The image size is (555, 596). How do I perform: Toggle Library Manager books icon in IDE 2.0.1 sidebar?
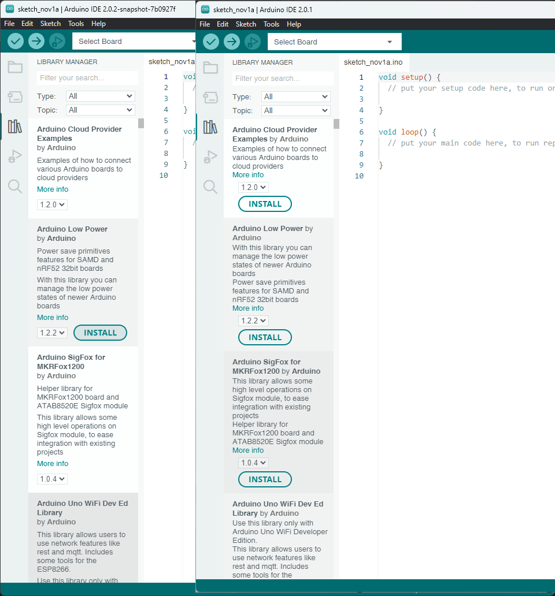pyautogui.click(x=210, y=127)
